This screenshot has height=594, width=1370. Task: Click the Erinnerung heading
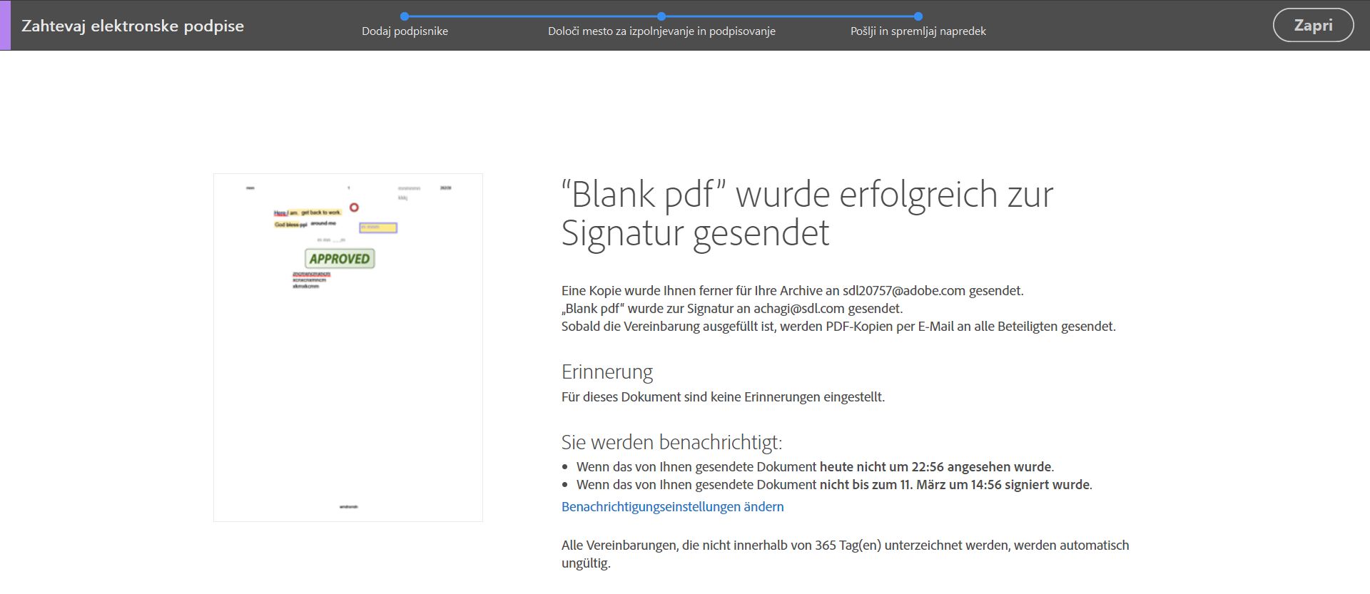tap(607, 372)
